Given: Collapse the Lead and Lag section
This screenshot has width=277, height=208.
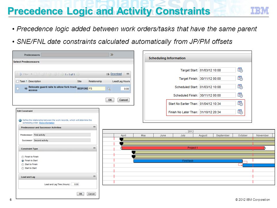Looking at the screenshot, I should pos(94,176).
